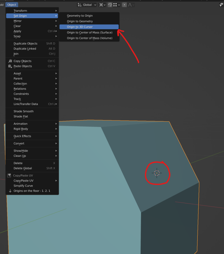Image resolution: width=224 pixels, height=254 pixels.
Task: Expand the Clear submenu
Action: [32, 26]
